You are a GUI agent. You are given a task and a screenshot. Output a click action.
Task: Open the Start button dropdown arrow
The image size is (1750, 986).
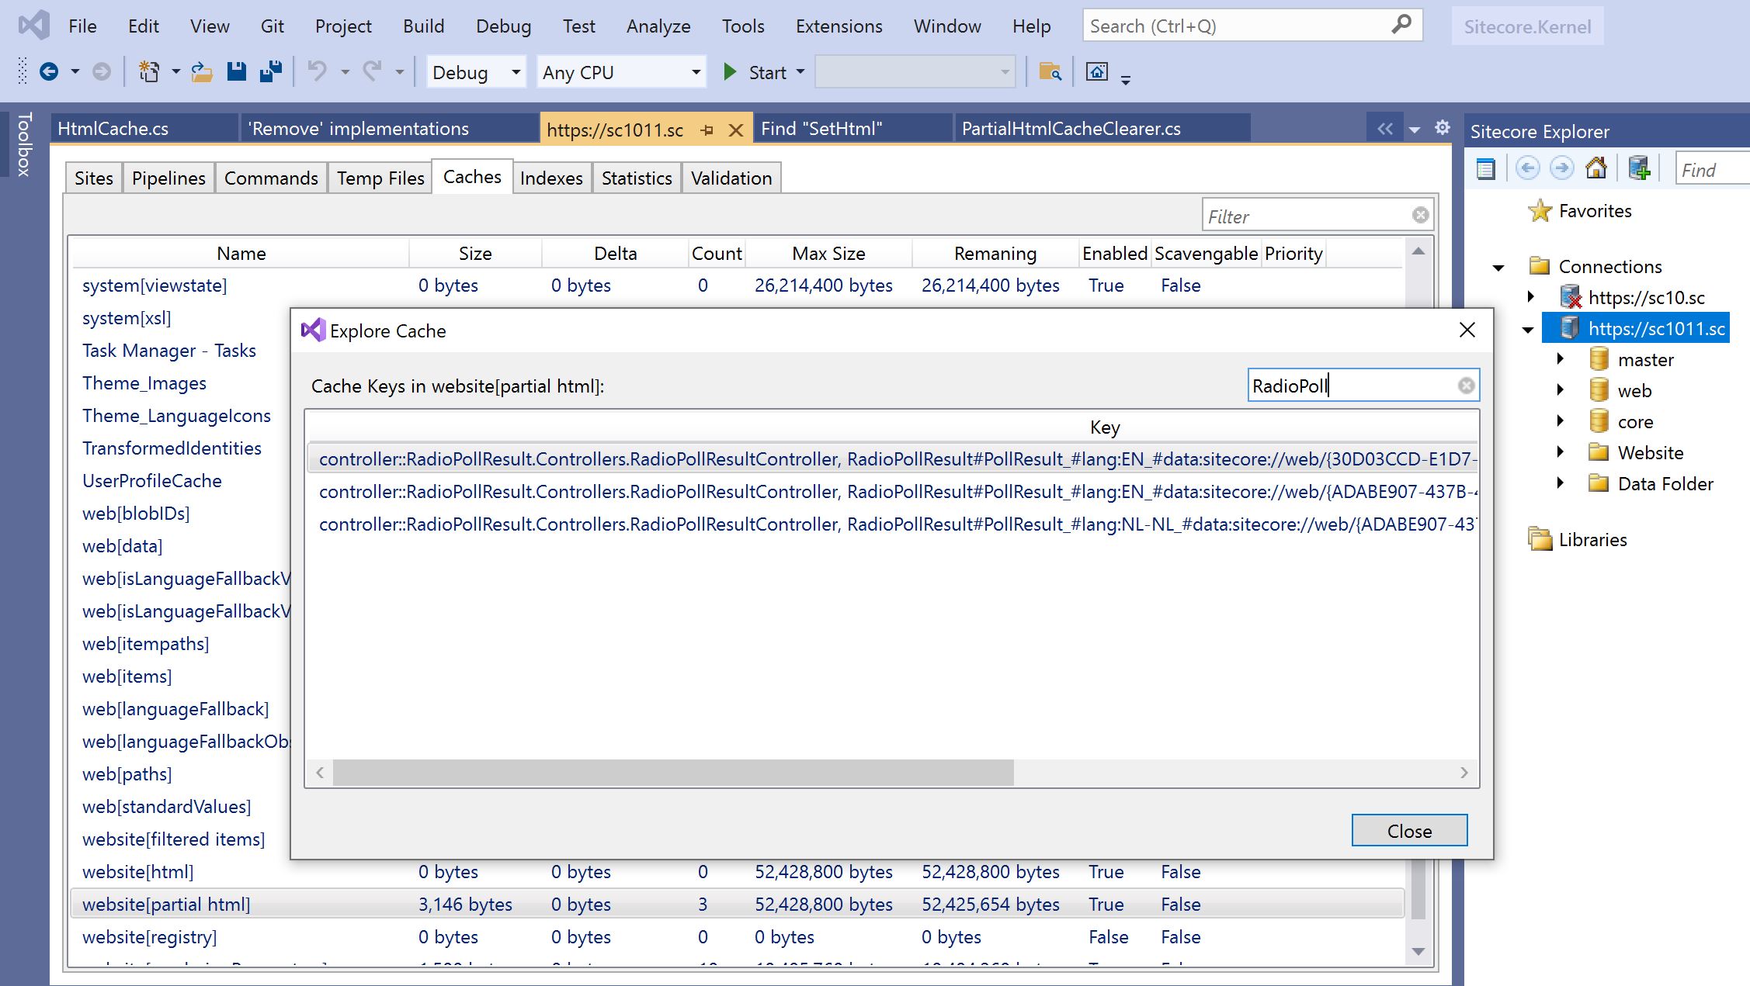tap(800, 72)
